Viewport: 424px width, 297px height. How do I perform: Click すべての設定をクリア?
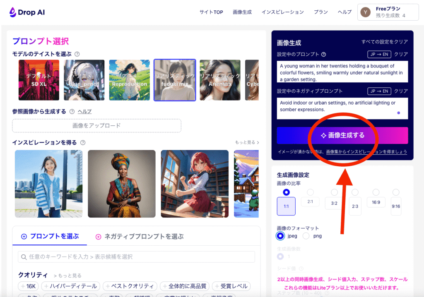(385, 42)
